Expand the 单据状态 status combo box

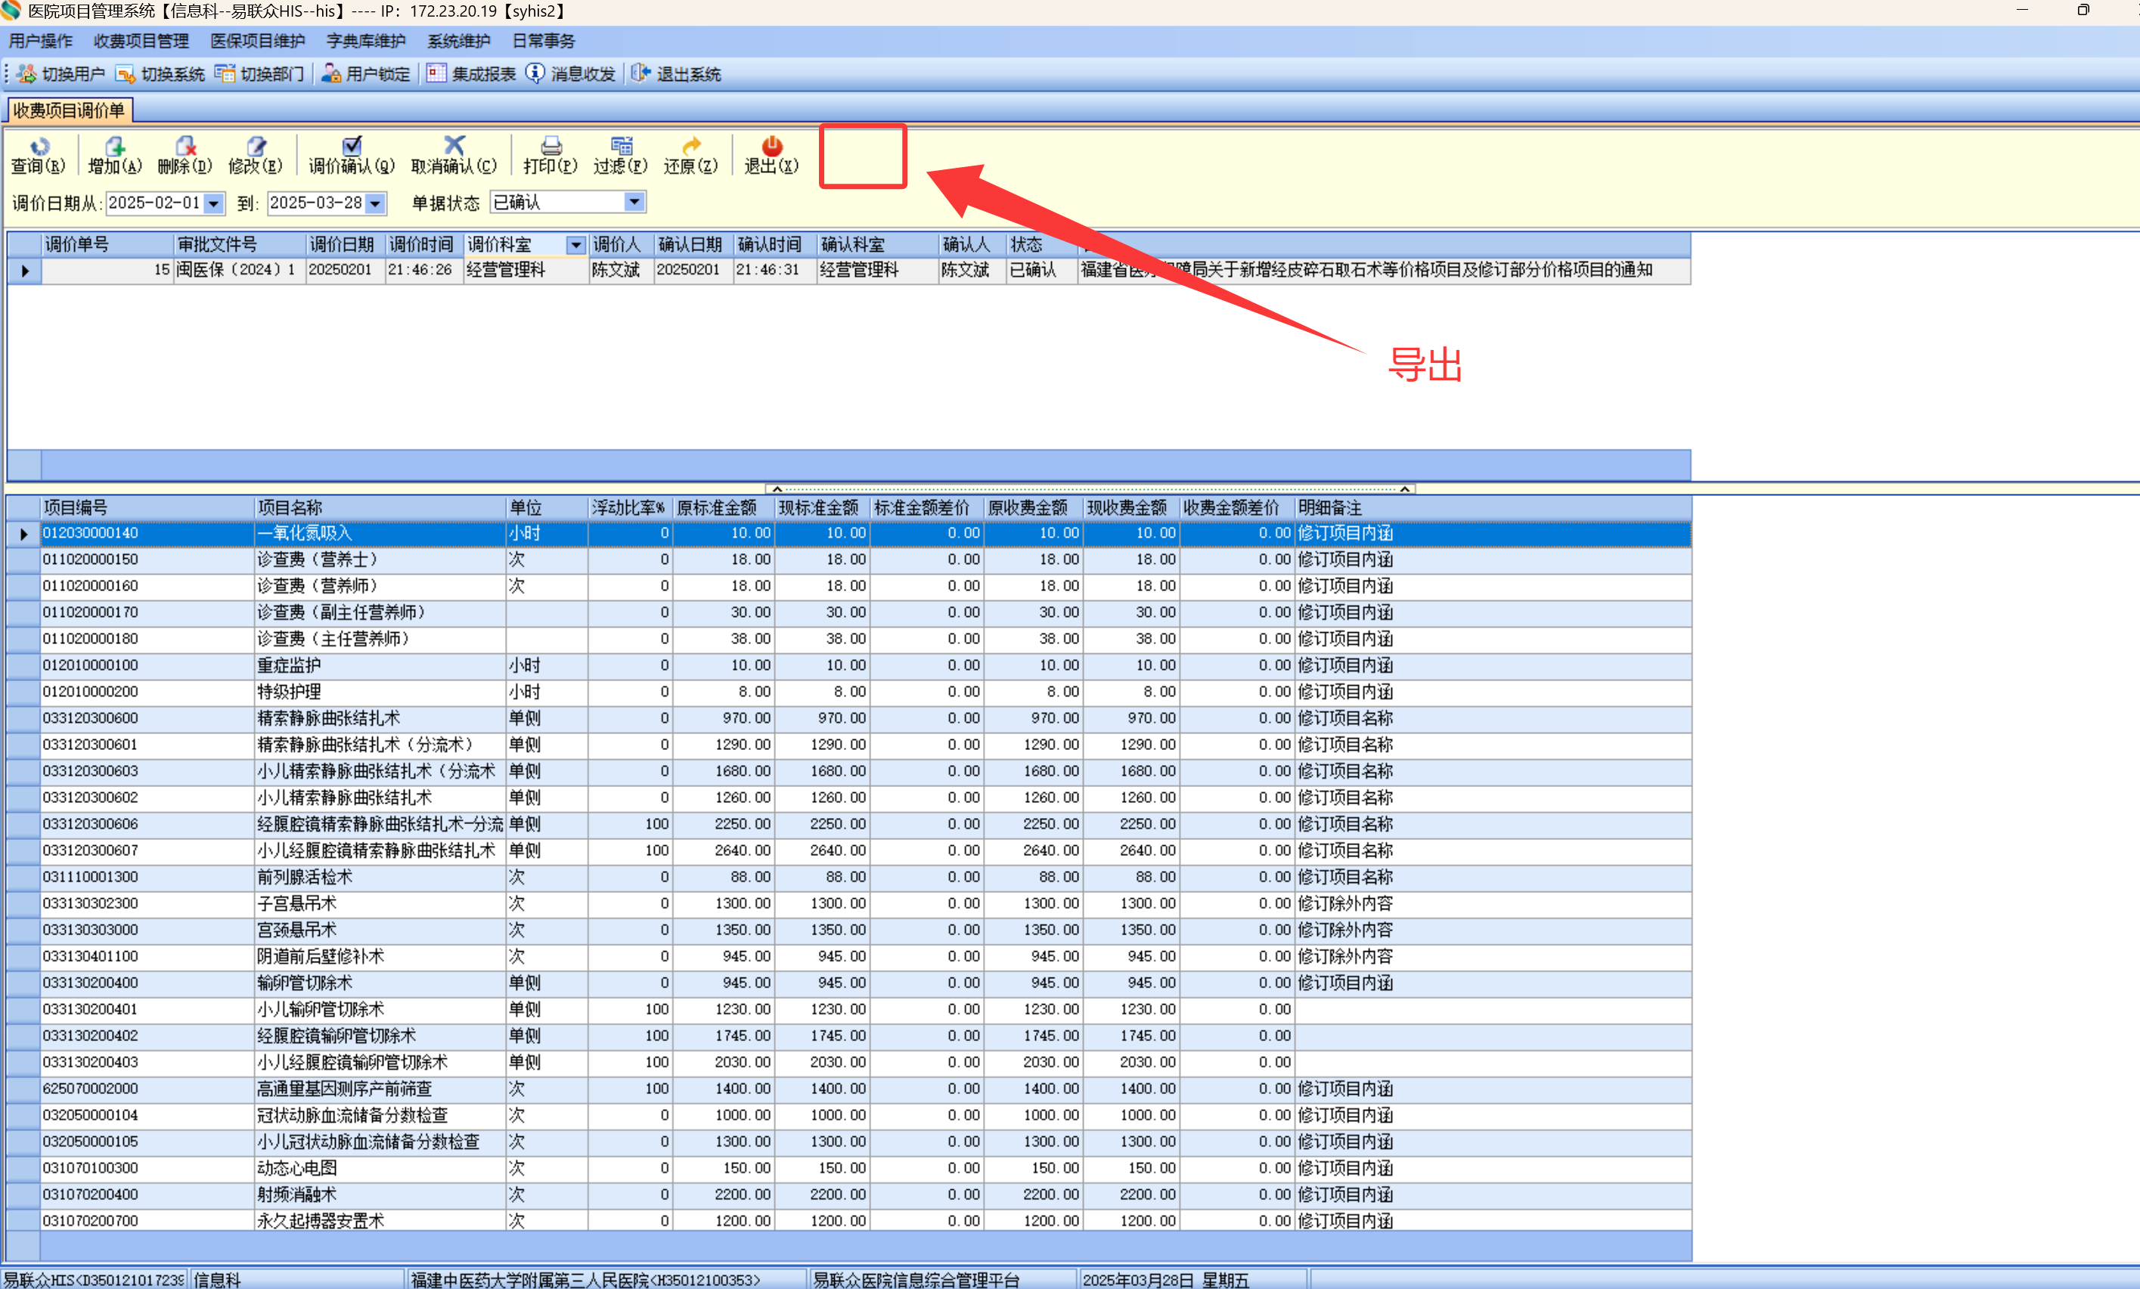pyautogui.click(x=634, y=203)
